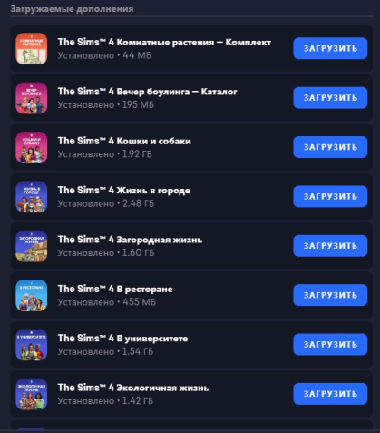
Task: Download the В ресторане pack
Action: (330, 295)
